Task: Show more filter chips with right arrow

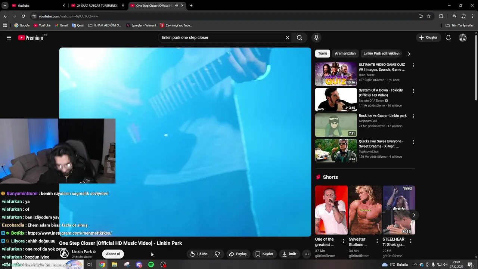Action: (x=409, y=54)
